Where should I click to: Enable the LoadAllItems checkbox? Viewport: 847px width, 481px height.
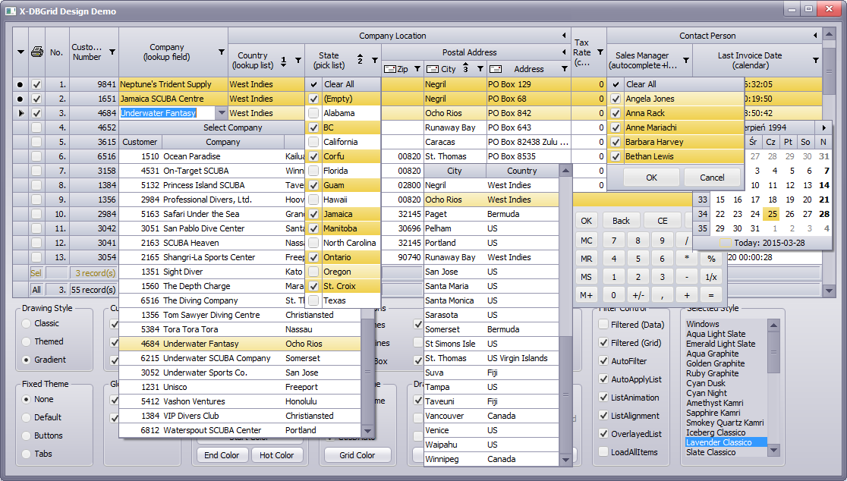[x=603, y=452]
